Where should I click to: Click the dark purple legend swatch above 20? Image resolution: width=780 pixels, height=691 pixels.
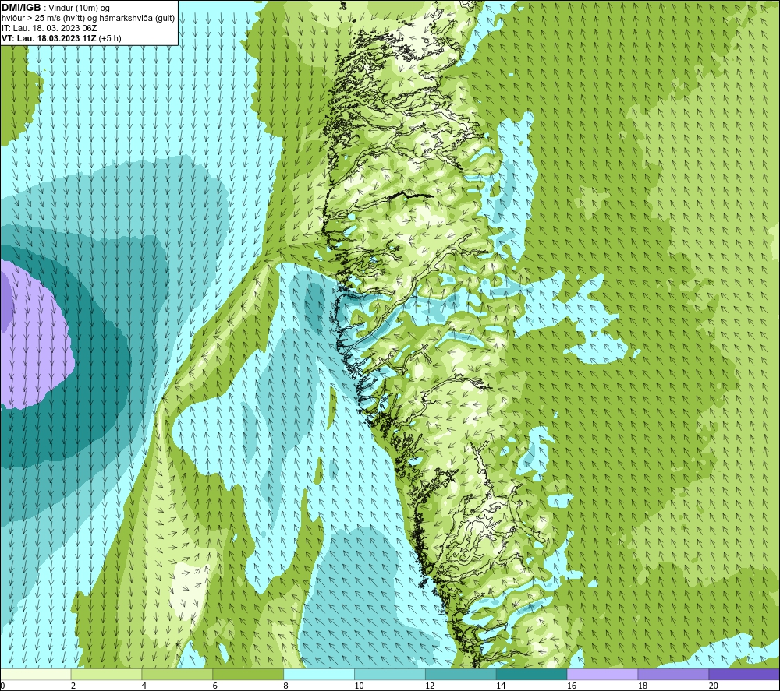coord(744,674)
